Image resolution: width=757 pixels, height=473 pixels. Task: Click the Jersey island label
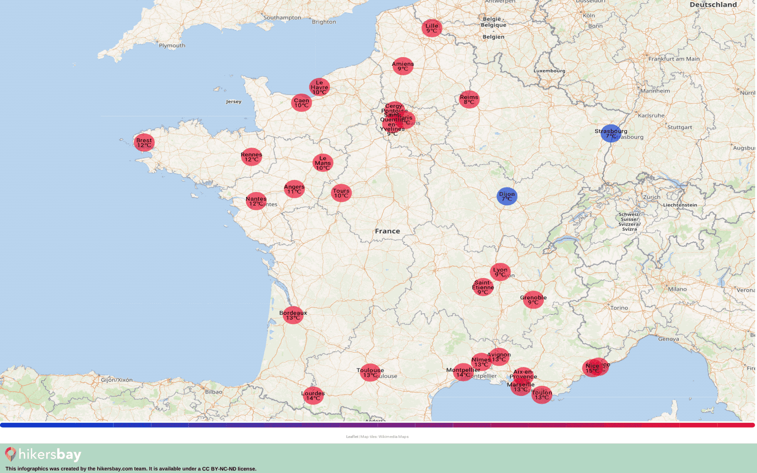[234, 102]
